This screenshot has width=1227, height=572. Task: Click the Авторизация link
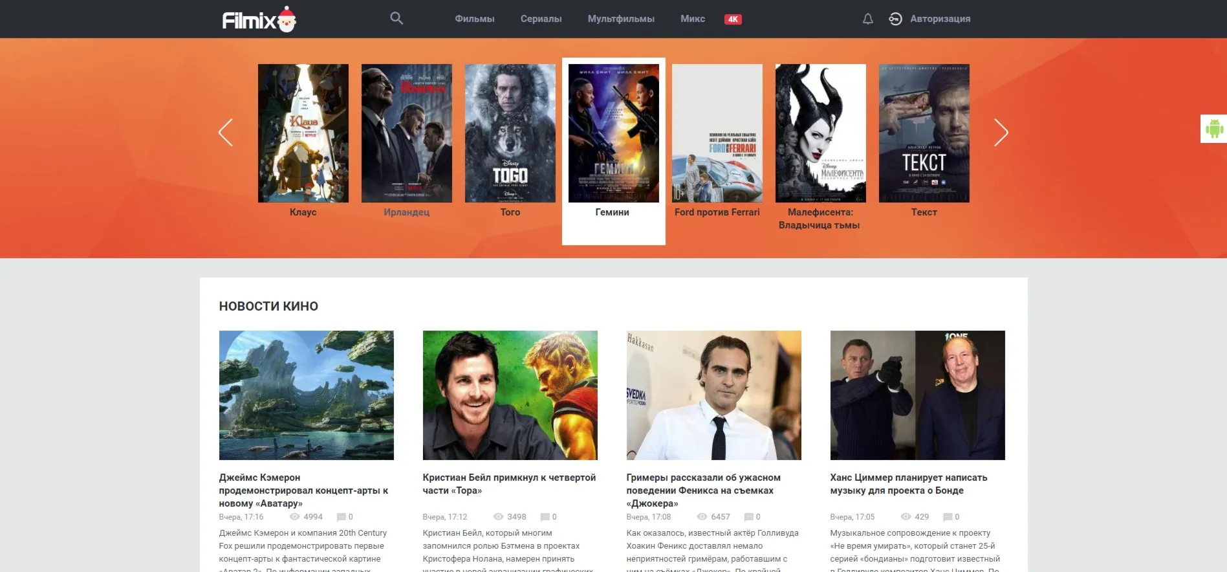[x=940, y=19]
